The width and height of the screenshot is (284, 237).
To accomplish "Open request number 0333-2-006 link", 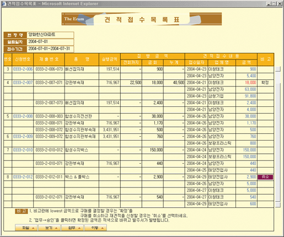I will click(23, 69).
